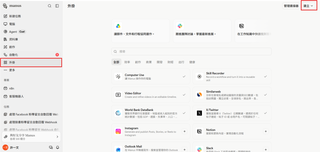Viewport: 320px width, 152px height.
Task: Open the 與好友分享 Manus chevron arrow
Action: [x=57, y=137]
